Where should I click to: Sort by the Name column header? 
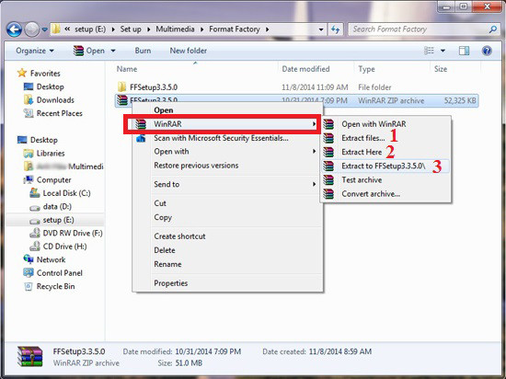[x=127, y=69]
